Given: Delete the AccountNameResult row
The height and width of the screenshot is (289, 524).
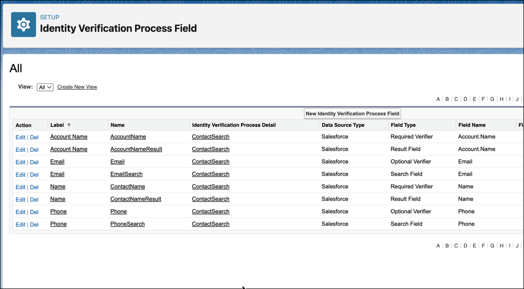Looking at the screenshot, I should 34,149.
